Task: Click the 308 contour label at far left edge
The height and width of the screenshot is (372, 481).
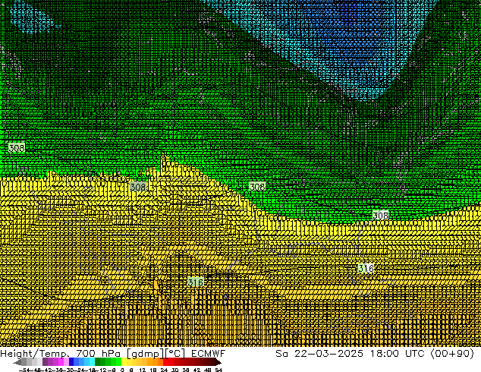Action: pos(17,148)
